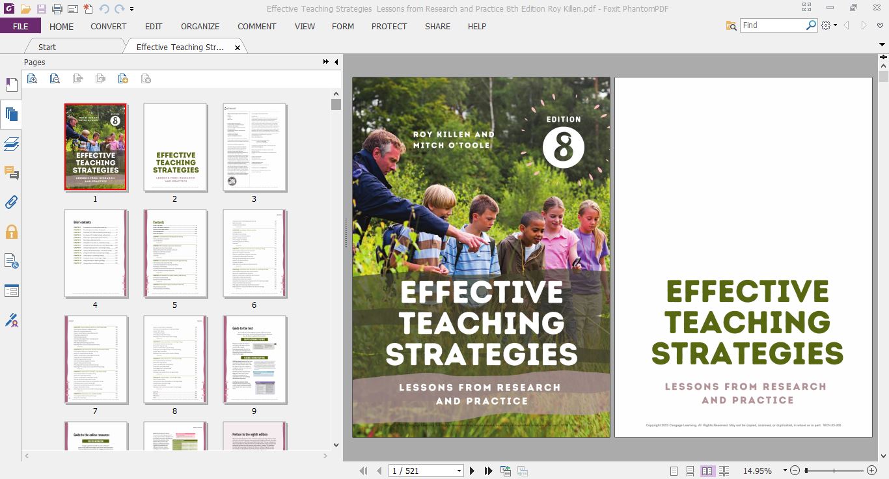
Task: Open the Customize Quick Access dropdown
Action: 132,10
